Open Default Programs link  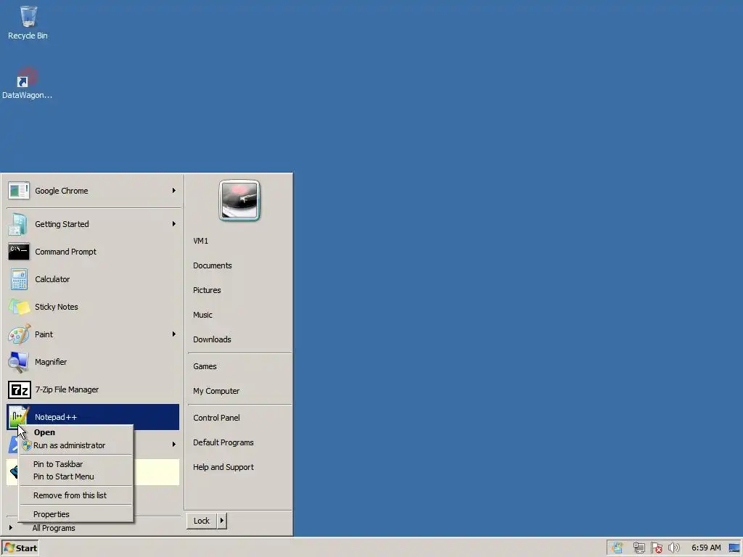coord(223,442)
